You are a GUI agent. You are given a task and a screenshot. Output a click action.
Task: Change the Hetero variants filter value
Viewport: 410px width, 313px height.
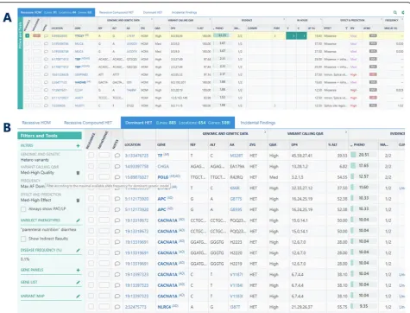coord(35,160)
